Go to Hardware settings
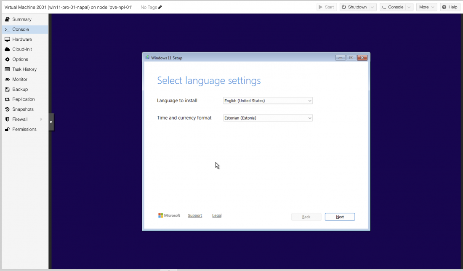The image size is (463, 271). pyautogui.click(x=25, y=40)
